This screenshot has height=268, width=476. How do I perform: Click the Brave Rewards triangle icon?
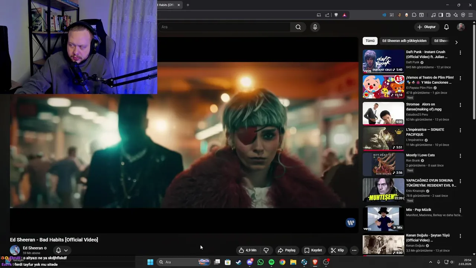pos(344,15)
